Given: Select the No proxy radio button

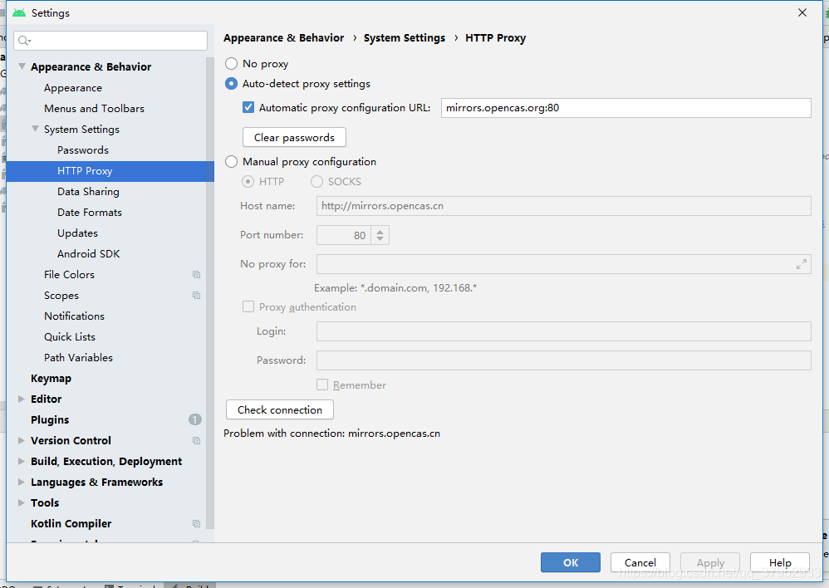Looking at the screenshot, I should coord(232,64).
